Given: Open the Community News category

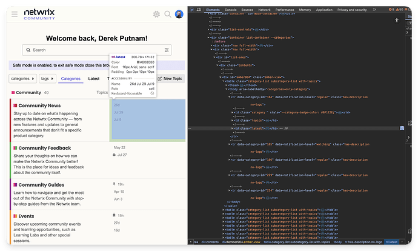Looking at the screenshot, I should coord(39,105).
